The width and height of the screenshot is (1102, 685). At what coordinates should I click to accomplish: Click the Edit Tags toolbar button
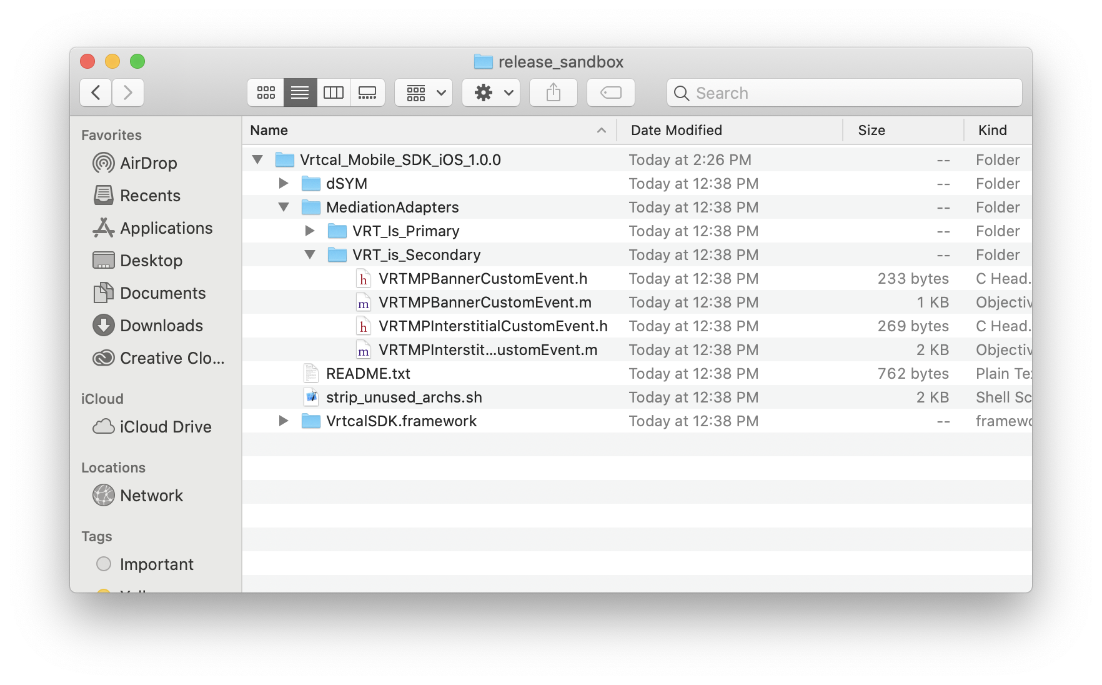pyautogui.click(x=610, y=93)
